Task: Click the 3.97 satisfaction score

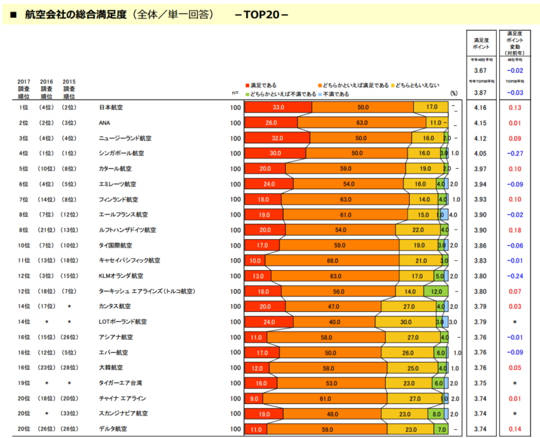Action: pos(480,169)
